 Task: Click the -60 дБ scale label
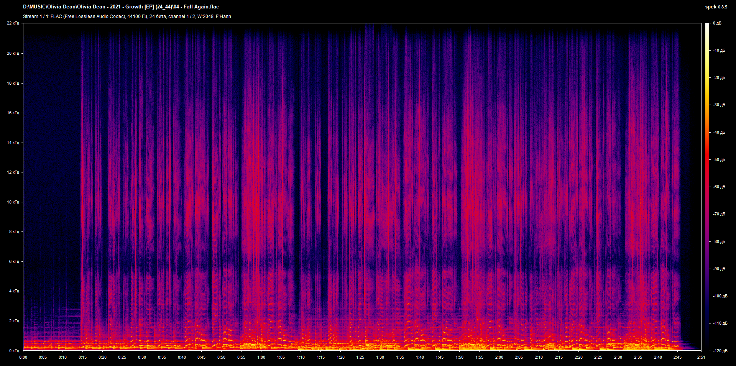(x=719, y=187)
